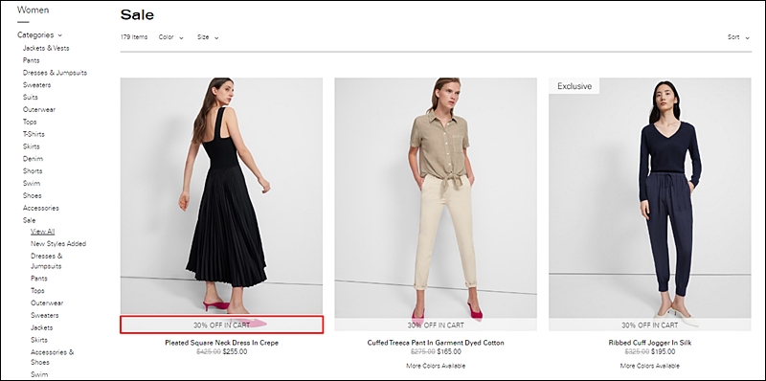Open top-level Dresses & Jumpsuits category
The image size is (766, 381).
click(x=55, y=73)
